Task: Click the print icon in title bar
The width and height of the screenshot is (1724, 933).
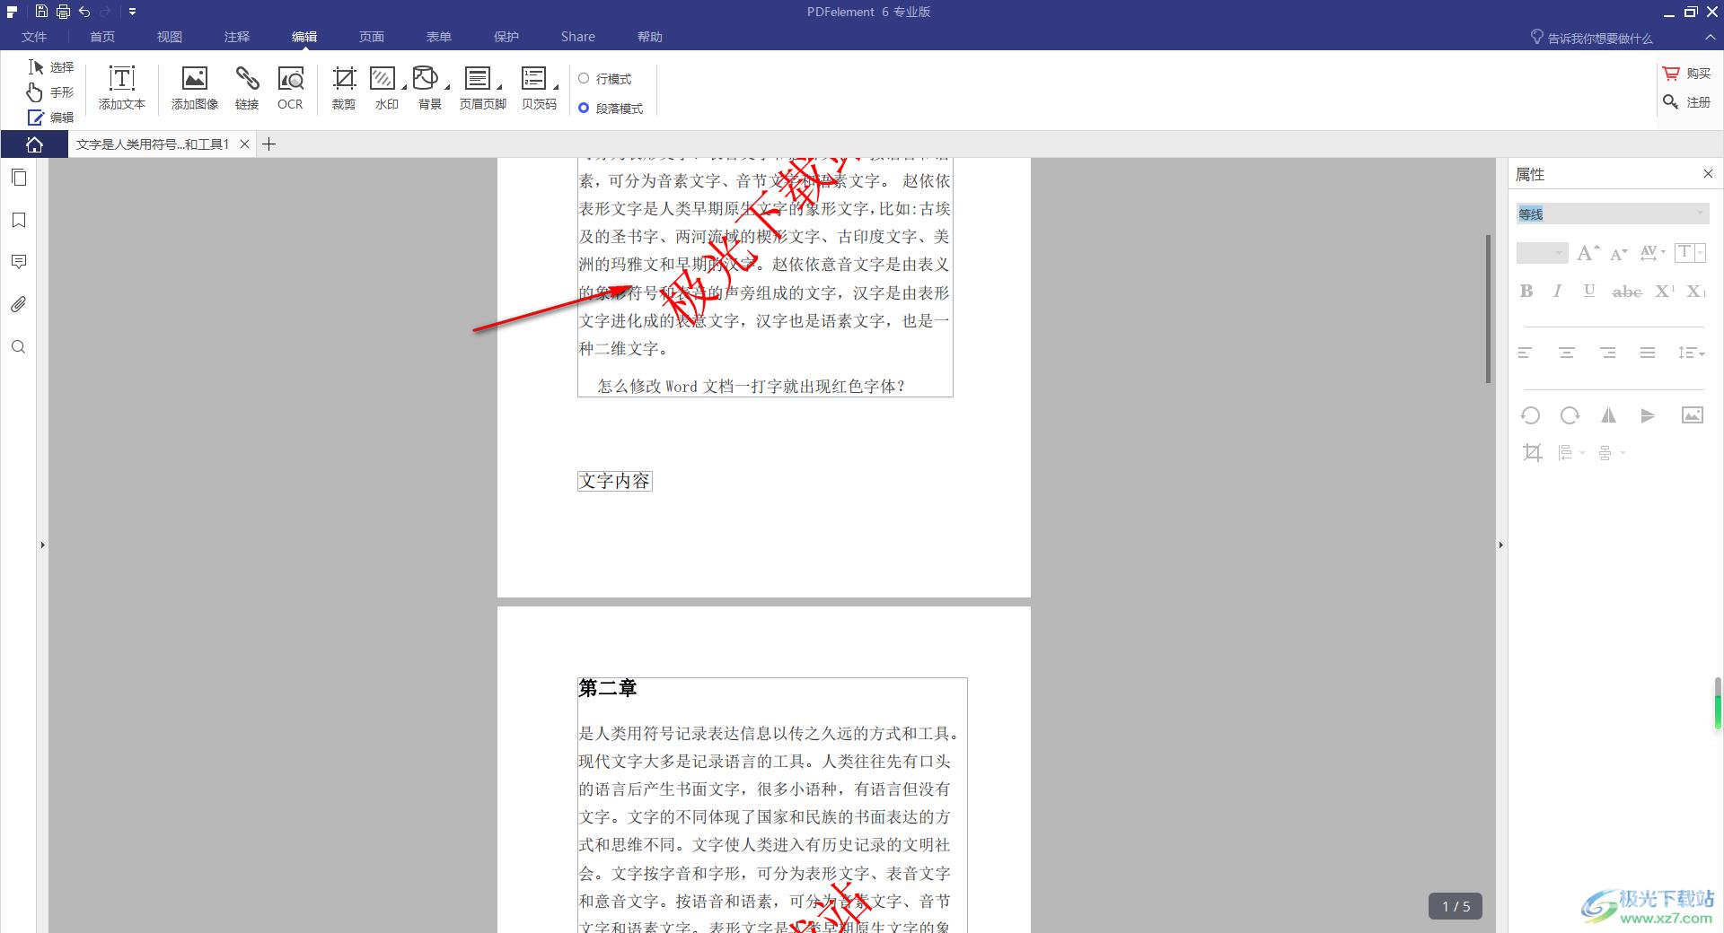Action: [63, 12]
